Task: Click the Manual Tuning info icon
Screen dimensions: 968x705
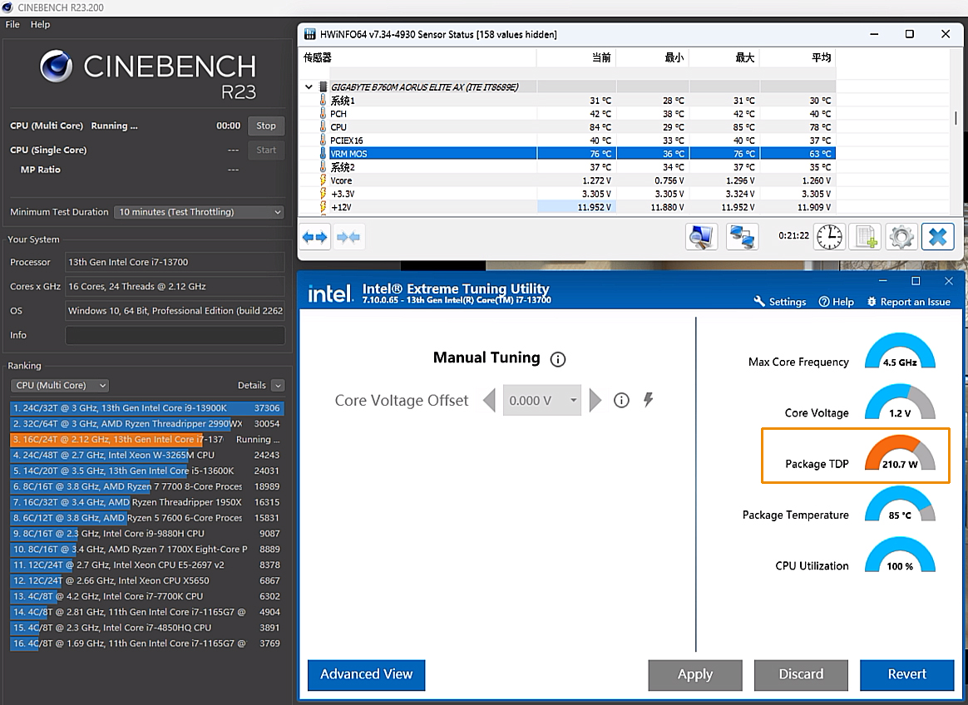Action: (558, 359)
